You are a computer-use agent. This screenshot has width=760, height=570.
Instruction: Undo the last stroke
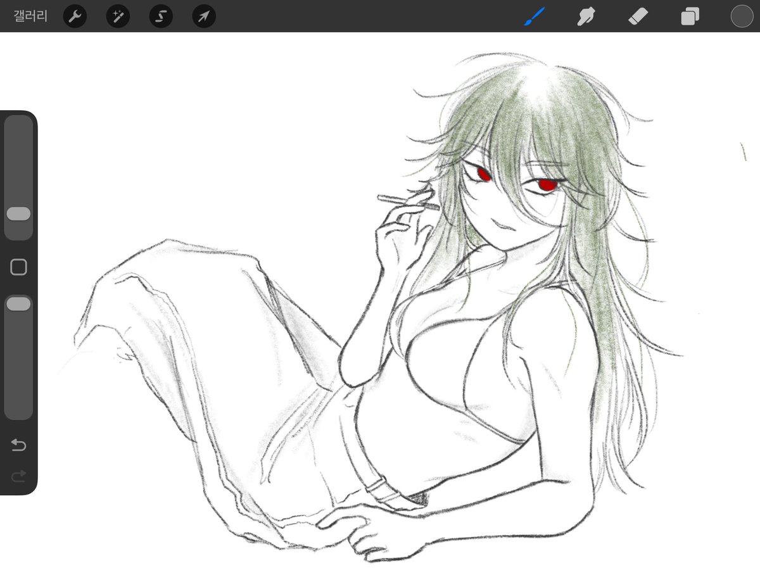(18, 446)
